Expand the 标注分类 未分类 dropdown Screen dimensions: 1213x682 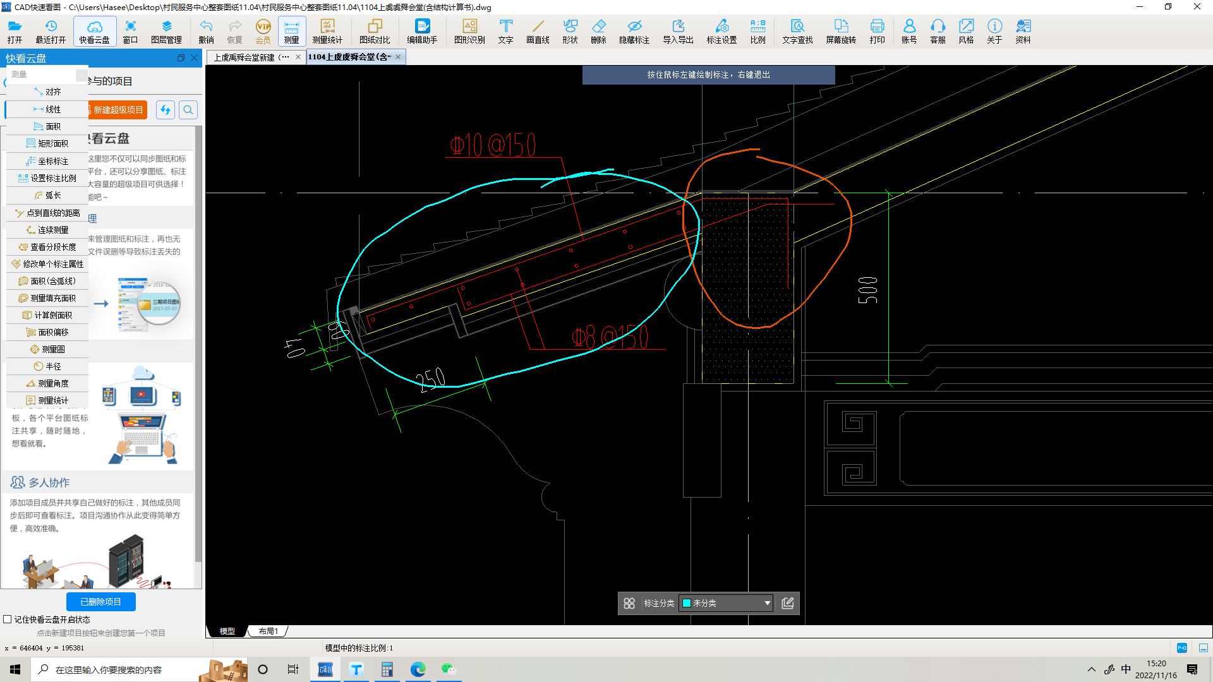pos(727,603)
